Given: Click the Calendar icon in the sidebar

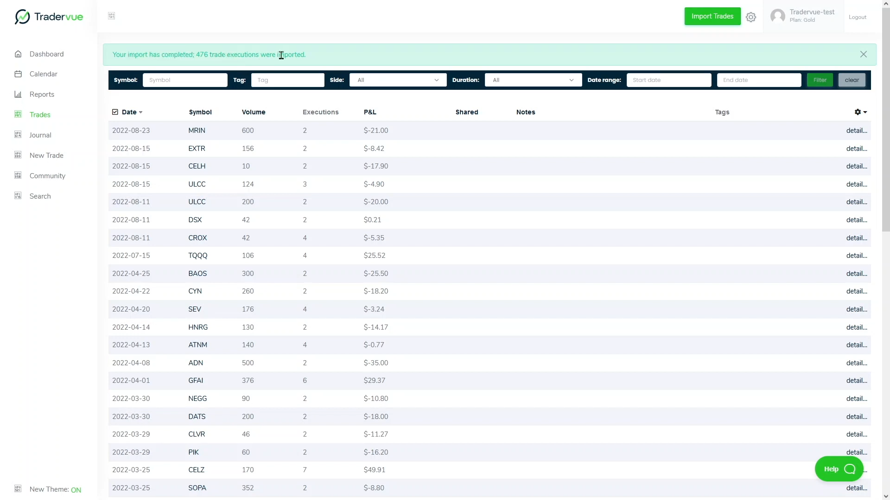Looking at the screenshot, I should 18,74.
